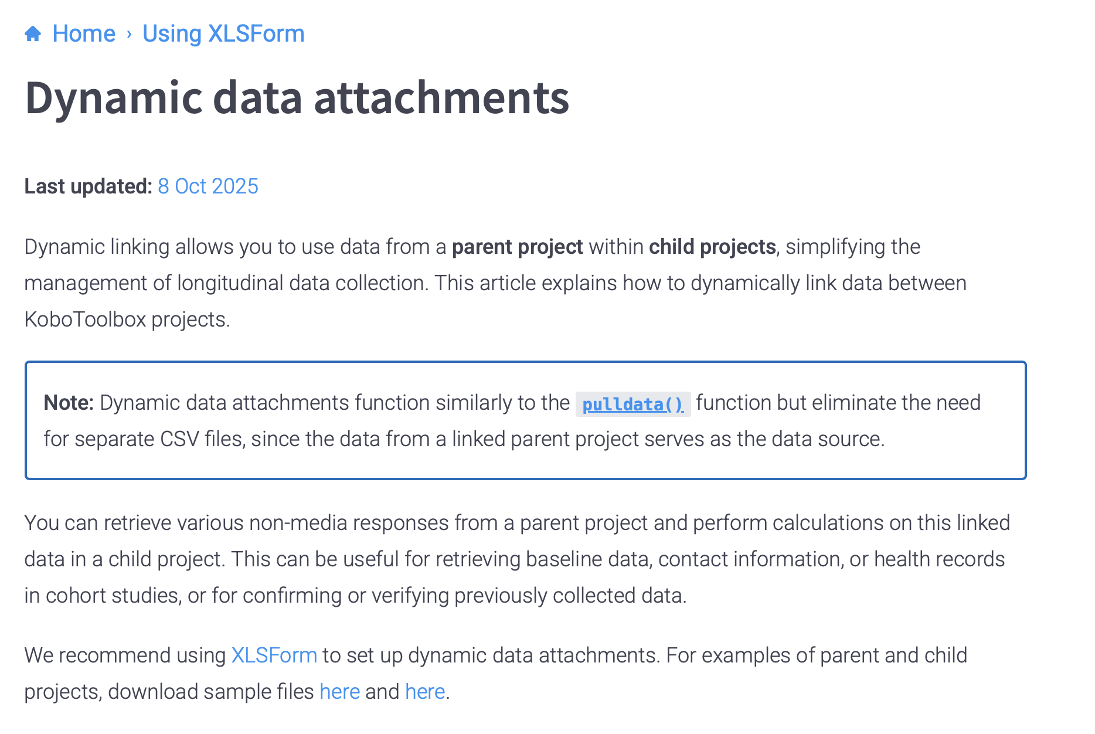Screen dimensions: 1095x734
Task: Click the bold 'child projects' text
Action: 712,247
